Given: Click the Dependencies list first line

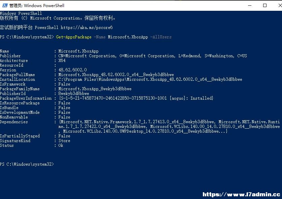Looking at the screenshot, I should pos(169,122).
